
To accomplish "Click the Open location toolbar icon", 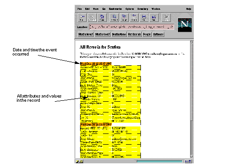I will tap(134, 17).
